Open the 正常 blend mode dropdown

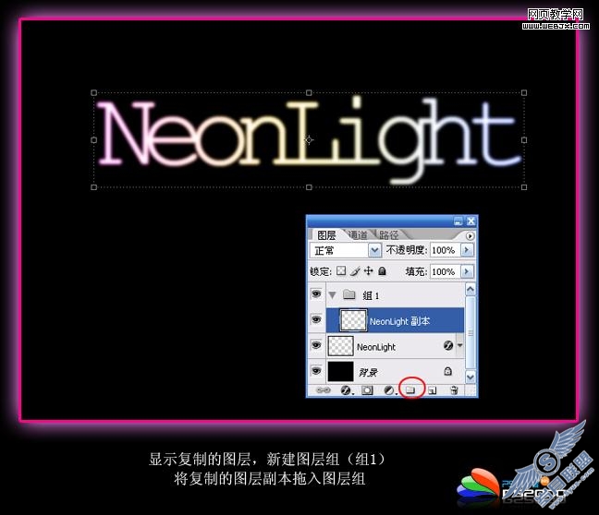345,251
